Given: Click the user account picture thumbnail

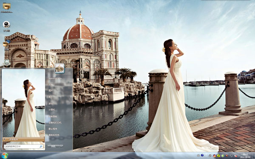Looking at the screenshot, I should (x=59, y=68).
